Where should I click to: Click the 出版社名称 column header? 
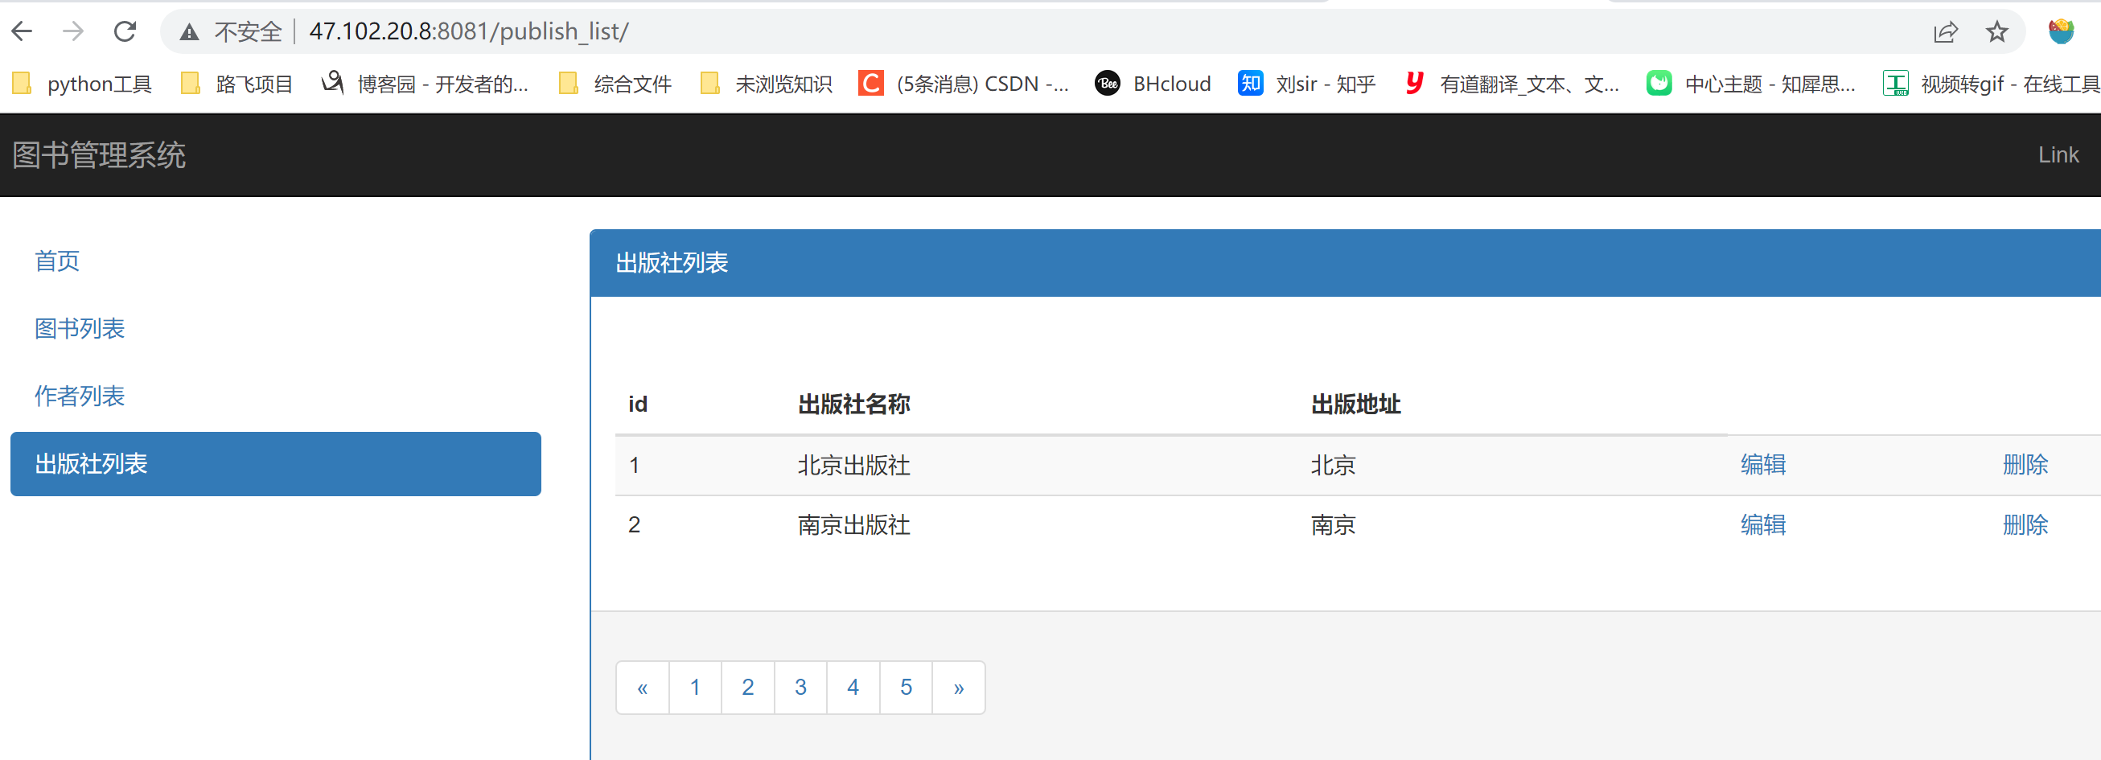tap(854, 405)
